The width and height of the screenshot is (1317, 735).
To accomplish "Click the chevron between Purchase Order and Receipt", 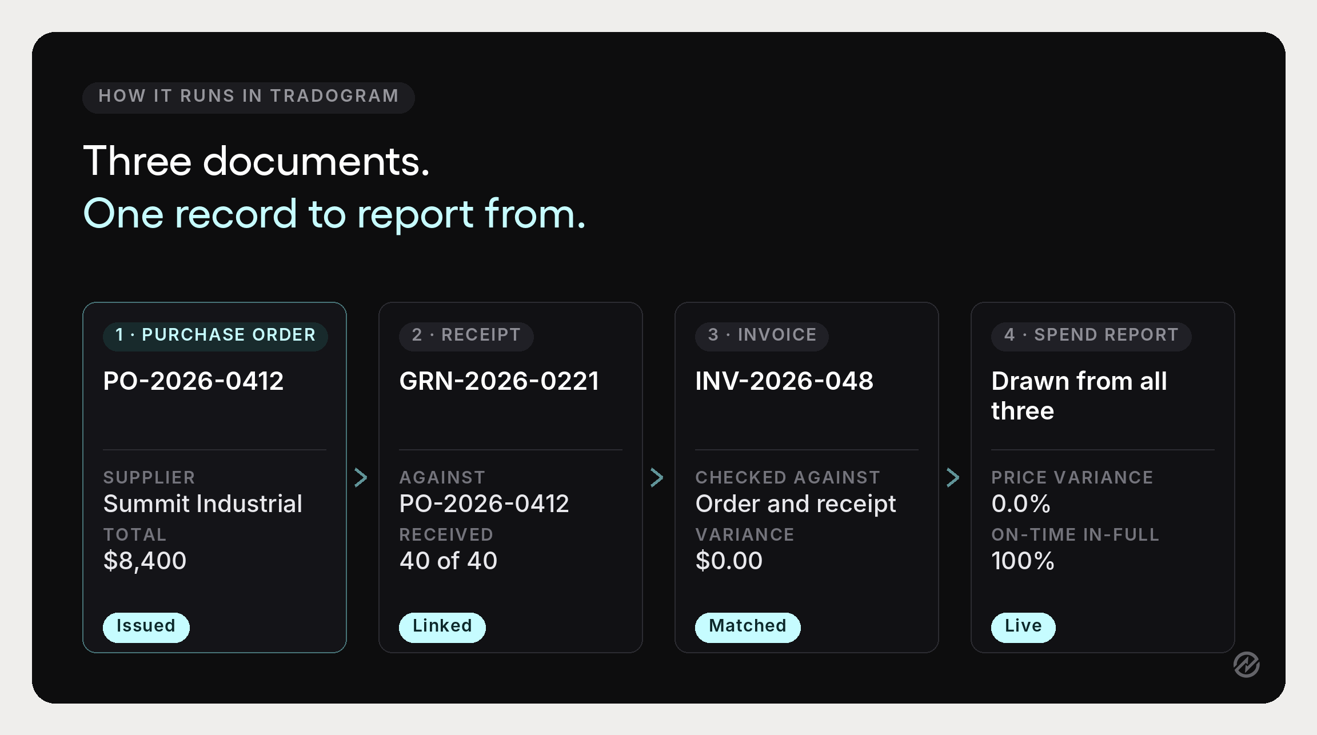I will coord(361,478).
